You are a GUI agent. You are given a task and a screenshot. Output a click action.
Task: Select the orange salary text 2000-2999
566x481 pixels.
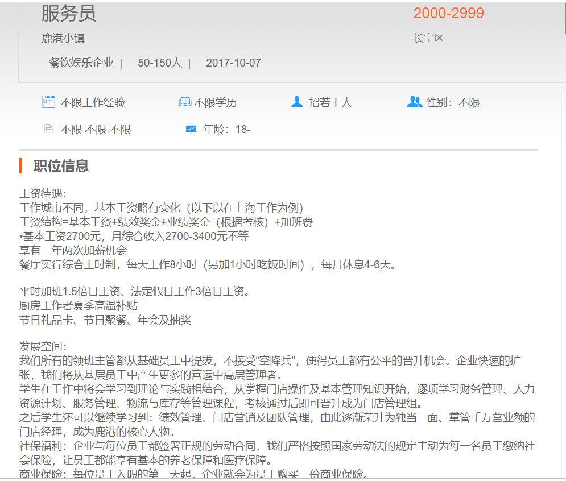click(448, 13)
